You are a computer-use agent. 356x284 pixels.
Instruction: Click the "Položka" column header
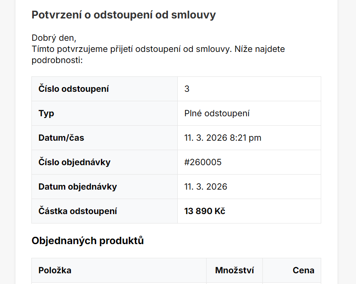(x=55, y=271)
